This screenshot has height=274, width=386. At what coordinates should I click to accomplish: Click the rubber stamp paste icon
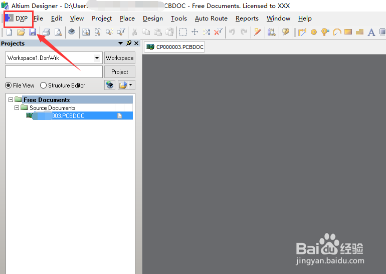pyautogui.click(x=169, y=32)
